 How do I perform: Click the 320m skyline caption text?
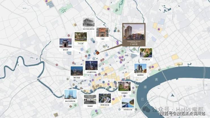tap(91, 72)
